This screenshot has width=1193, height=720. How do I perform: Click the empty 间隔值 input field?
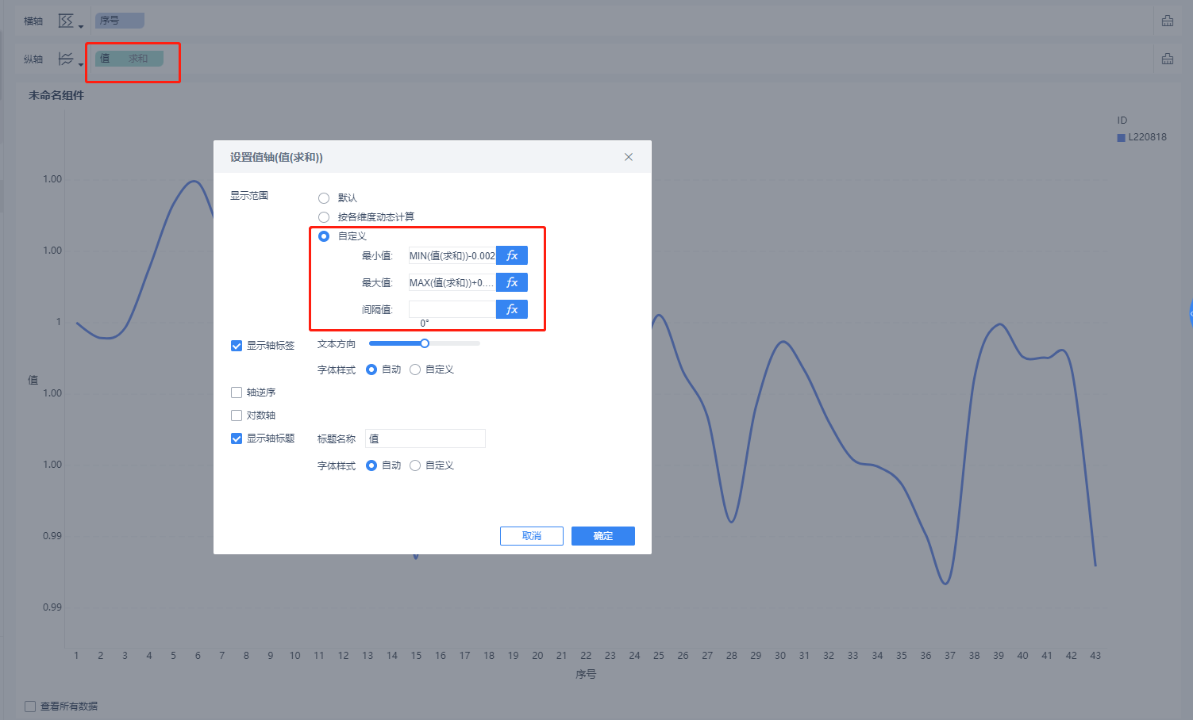point(452,309)
